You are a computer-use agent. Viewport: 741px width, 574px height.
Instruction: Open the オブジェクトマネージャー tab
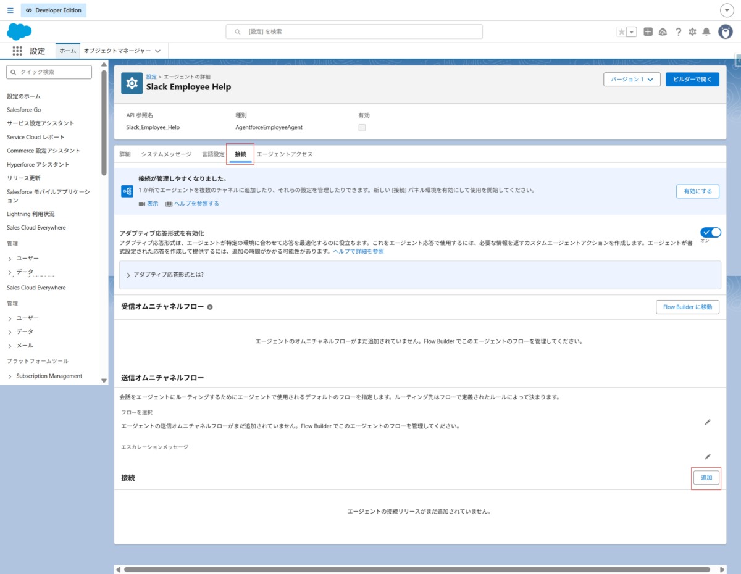click(x=117, y=51)
